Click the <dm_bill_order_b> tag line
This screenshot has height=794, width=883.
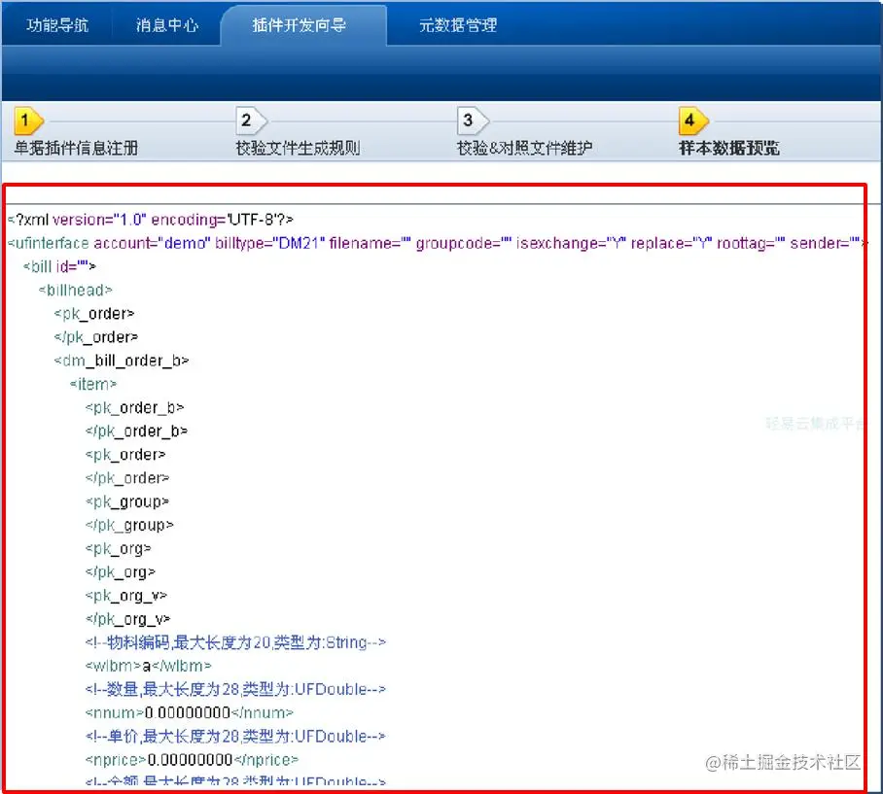122,361
